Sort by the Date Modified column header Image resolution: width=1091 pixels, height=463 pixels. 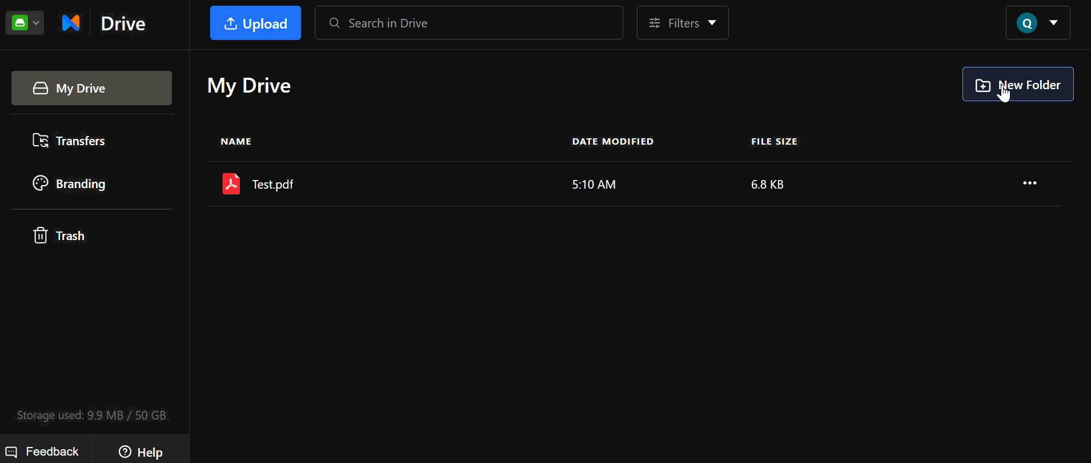(613, 141)
